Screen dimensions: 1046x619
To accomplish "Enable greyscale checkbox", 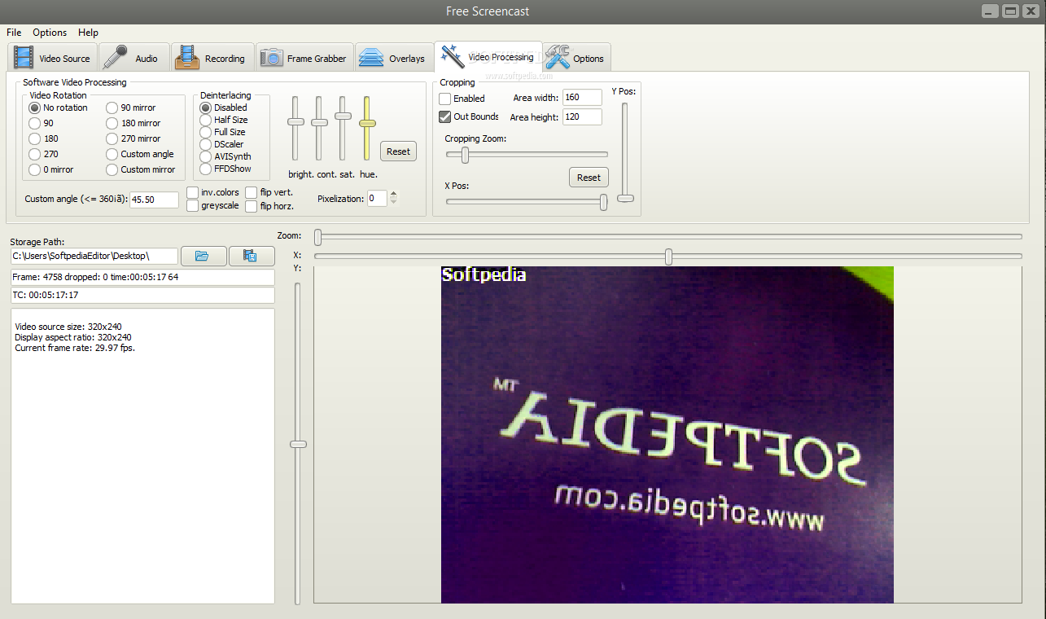I will point(193,206).
